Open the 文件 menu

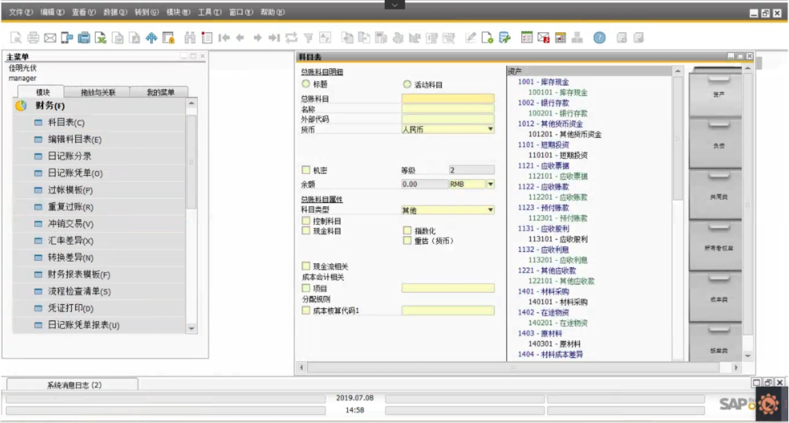[21, 12]
